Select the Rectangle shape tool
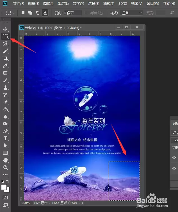The image size is (178, 212). pyautogui.click(x=5, y=153)
